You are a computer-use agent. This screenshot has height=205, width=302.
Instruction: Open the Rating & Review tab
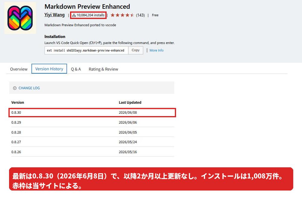click(x=103, y=69)
